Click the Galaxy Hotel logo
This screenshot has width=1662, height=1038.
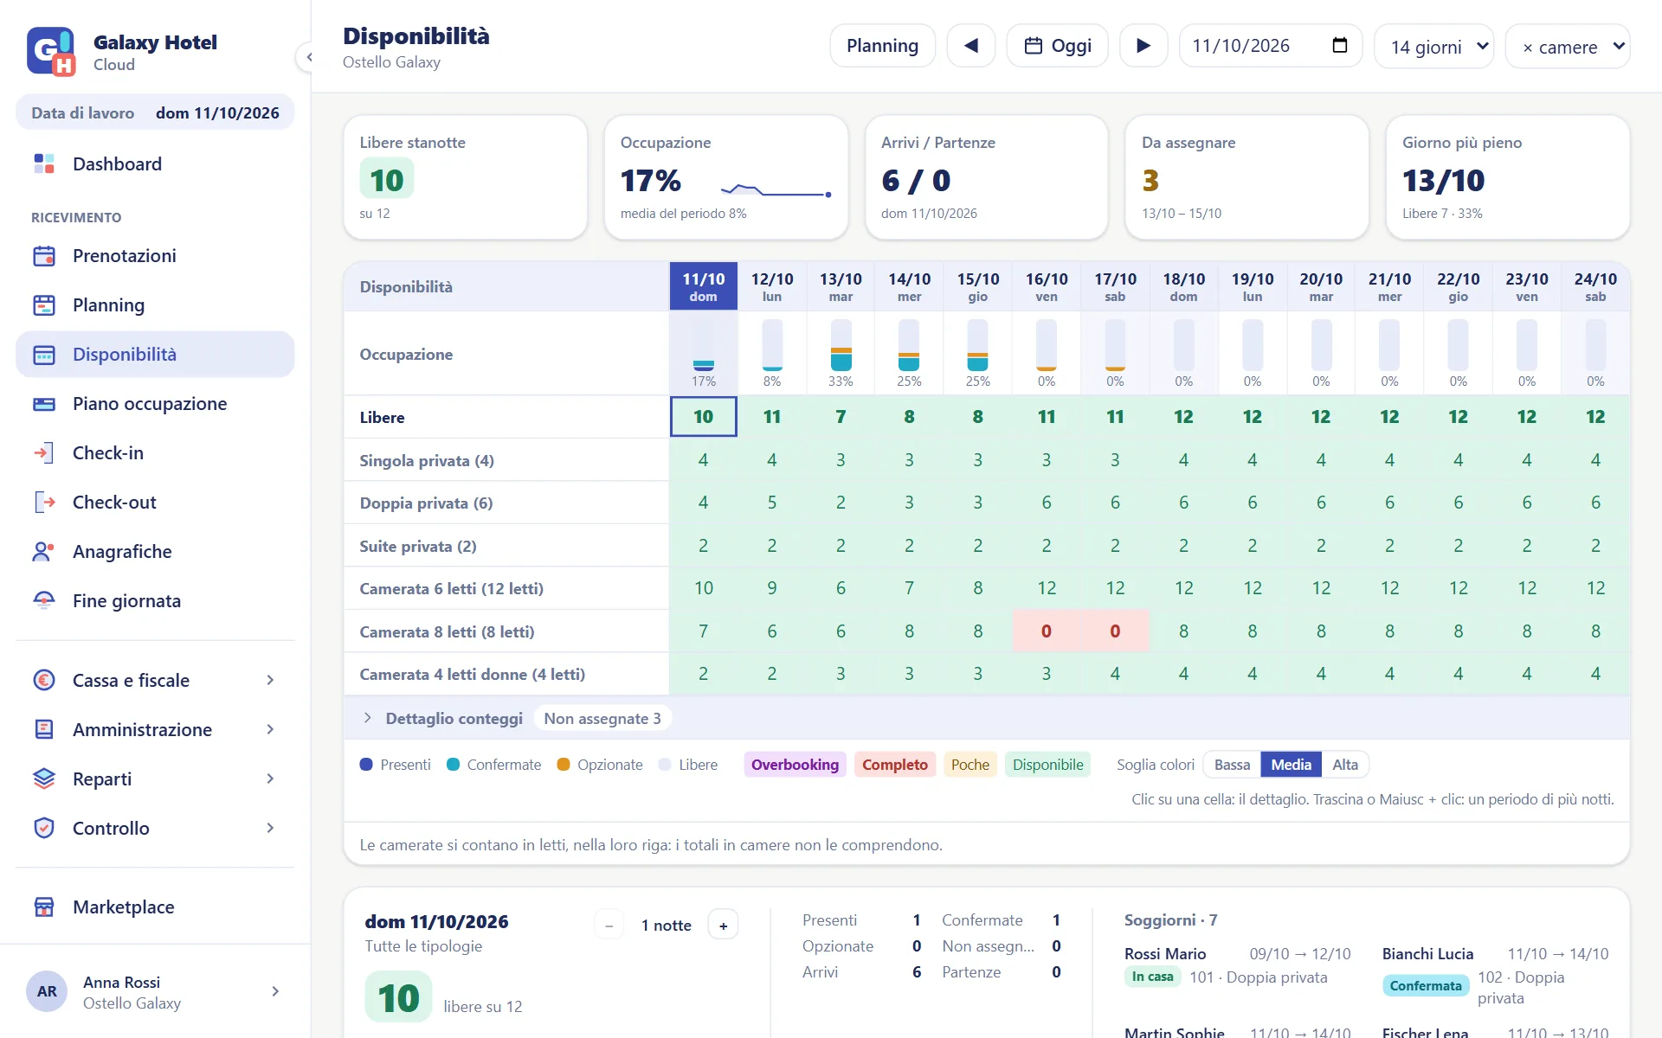point(51,52)
